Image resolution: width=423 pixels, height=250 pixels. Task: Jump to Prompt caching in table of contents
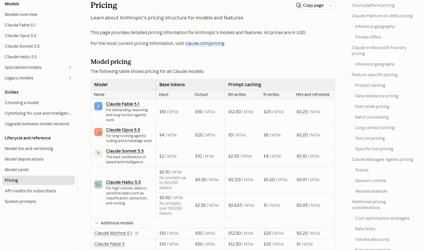coord(370,85)
